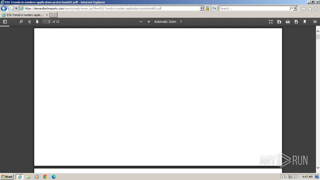The image size is (320, 180).
Task: Open the Automatic Zoom dropdown
Action: 168,22
